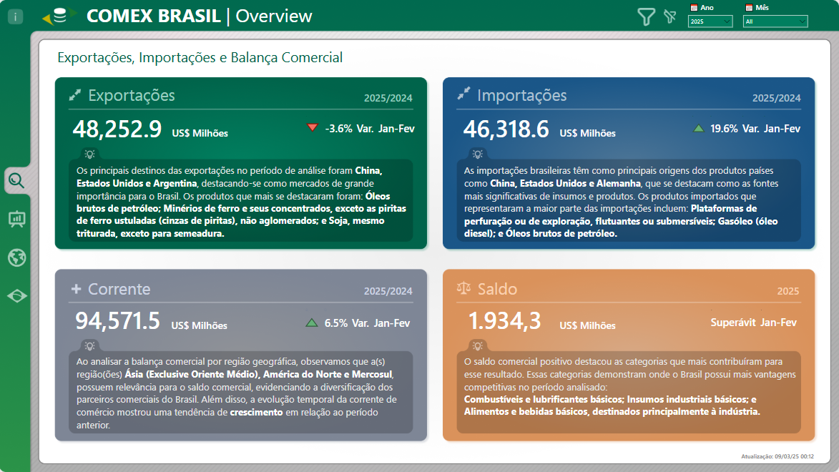Select the magnifier overview sidebar icon
839x472 pixels.
pos(16,180)
